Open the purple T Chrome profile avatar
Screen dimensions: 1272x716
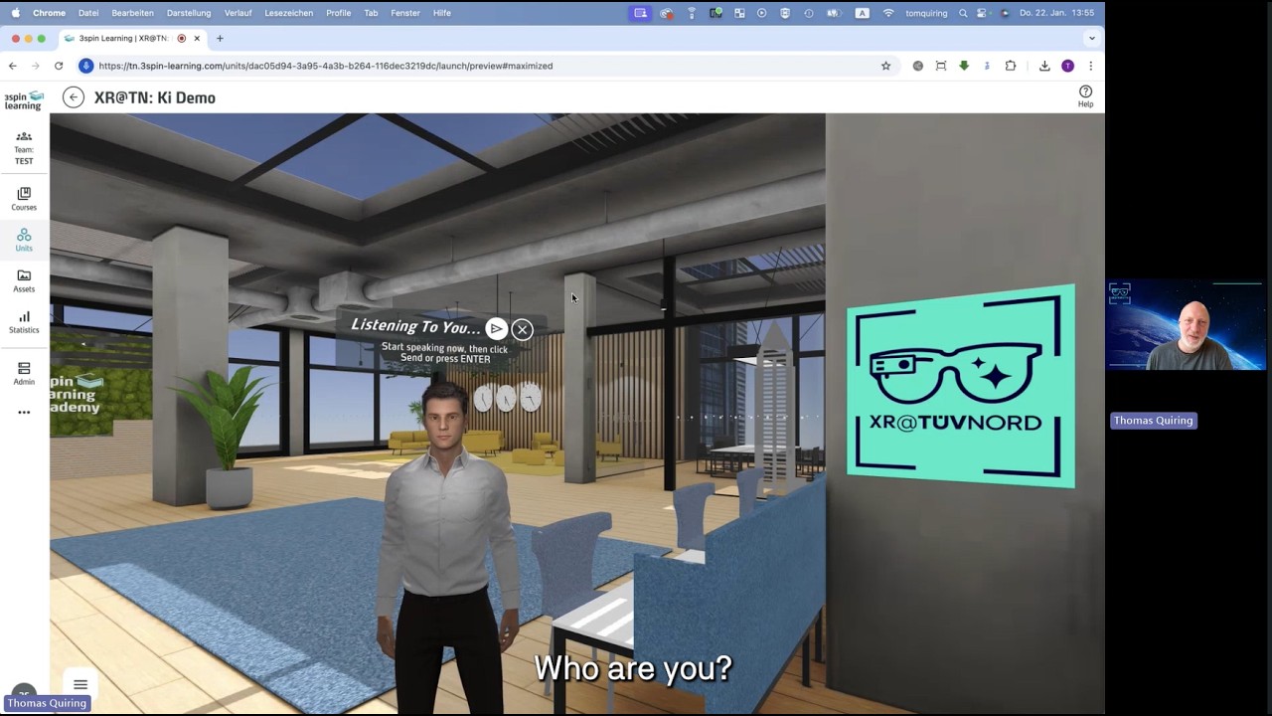point(1067,66)
